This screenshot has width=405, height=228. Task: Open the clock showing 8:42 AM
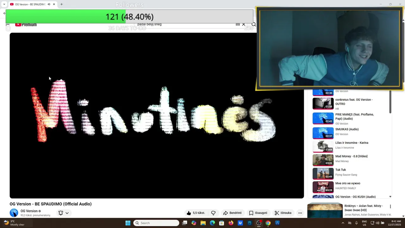pyautogui.click(x=394, y=223)
